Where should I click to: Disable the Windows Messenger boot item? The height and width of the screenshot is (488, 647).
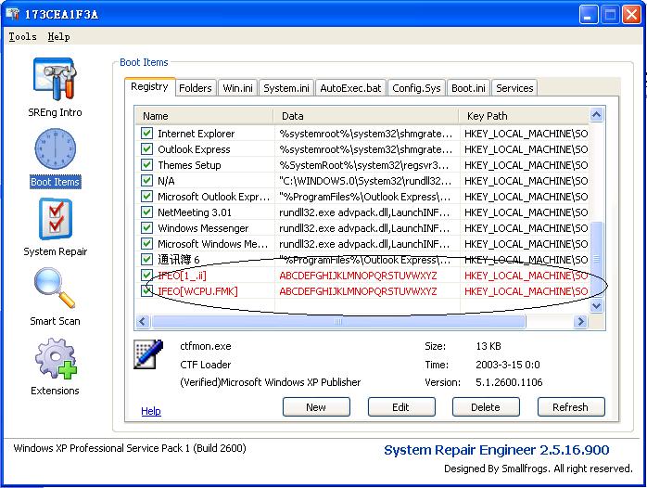coord(146,228)
